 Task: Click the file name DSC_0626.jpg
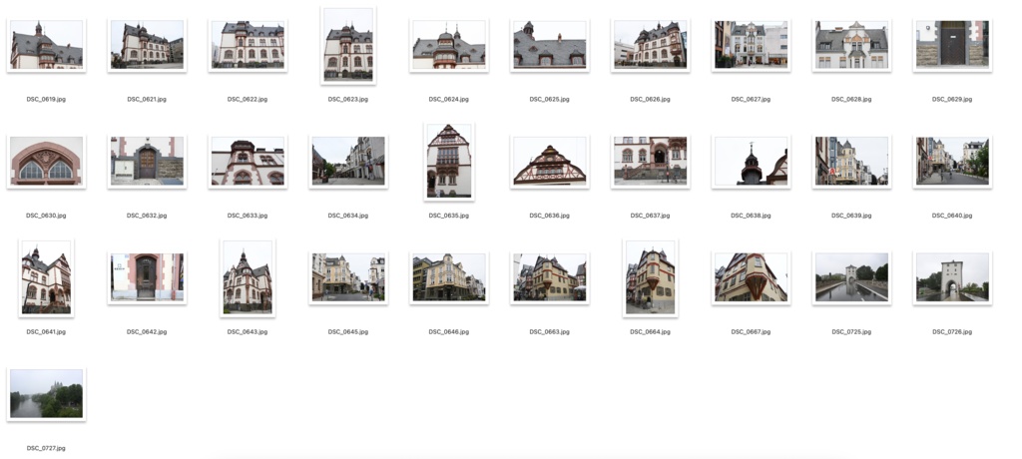[650, 99]
